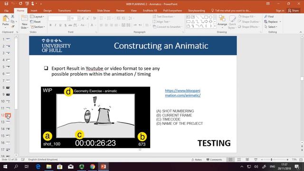The height and width of the screenshot is (171, 304).
Task: Fit slide to current window icon
Action: [x=301, y=160]
